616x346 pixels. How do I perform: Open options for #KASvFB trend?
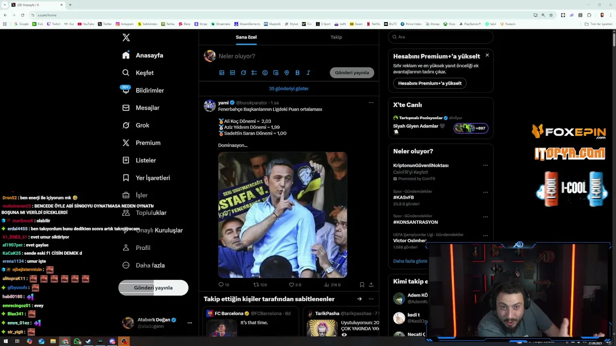[x=485, y=192]
